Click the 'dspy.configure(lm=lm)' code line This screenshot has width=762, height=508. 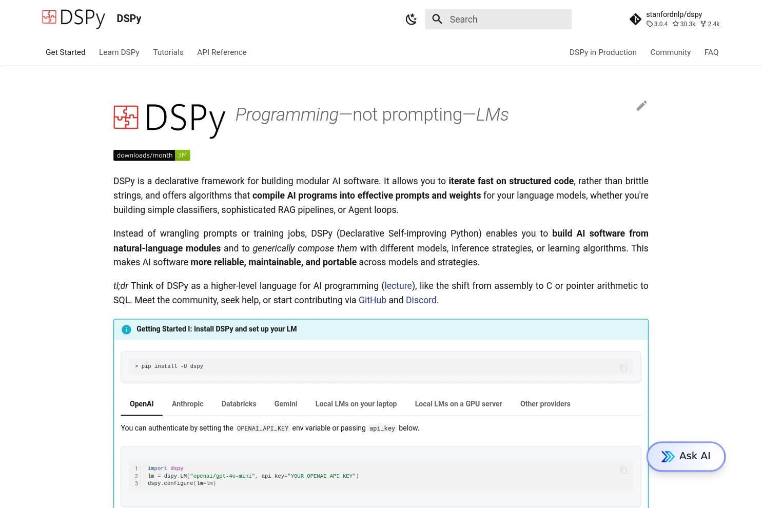coord(182,483)
